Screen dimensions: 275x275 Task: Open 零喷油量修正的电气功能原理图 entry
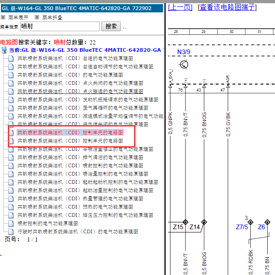point(85,149)
